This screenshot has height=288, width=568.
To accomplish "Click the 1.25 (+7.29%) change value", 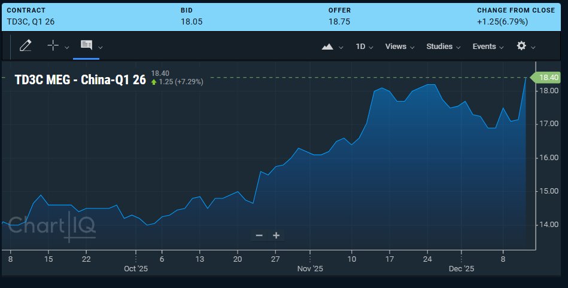I will [x=181, y=82].
